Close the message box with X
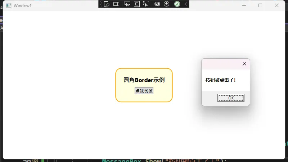Screen dimensions: 288x162 pos(244,64)
